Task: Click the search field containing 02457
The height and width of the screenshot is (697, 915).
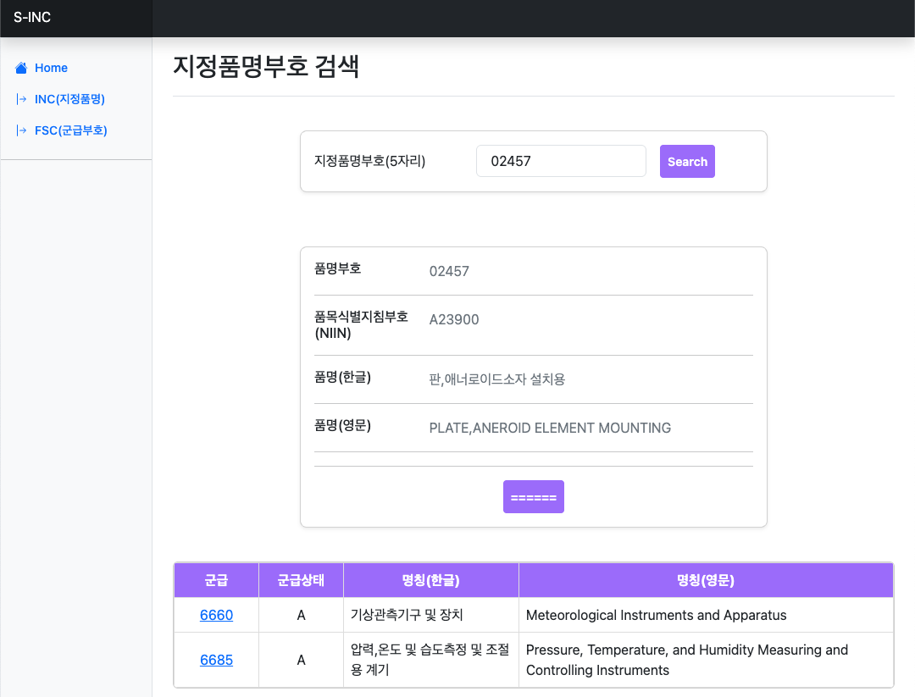Action: click(561, 161)
